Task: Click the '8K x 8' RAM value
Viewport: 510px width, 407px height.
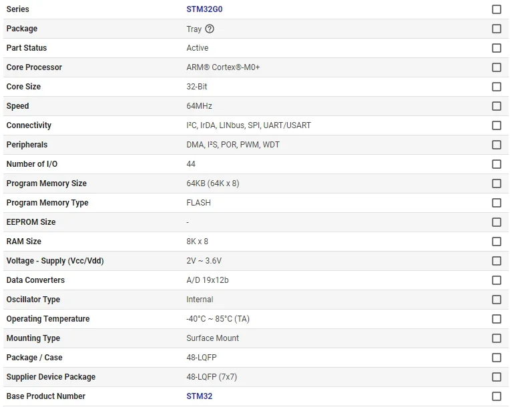Action: click(x=197, y=242)
